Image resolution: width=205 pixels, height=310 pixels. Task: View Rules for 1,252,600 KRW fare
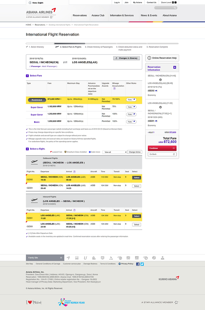coord(131,114)
